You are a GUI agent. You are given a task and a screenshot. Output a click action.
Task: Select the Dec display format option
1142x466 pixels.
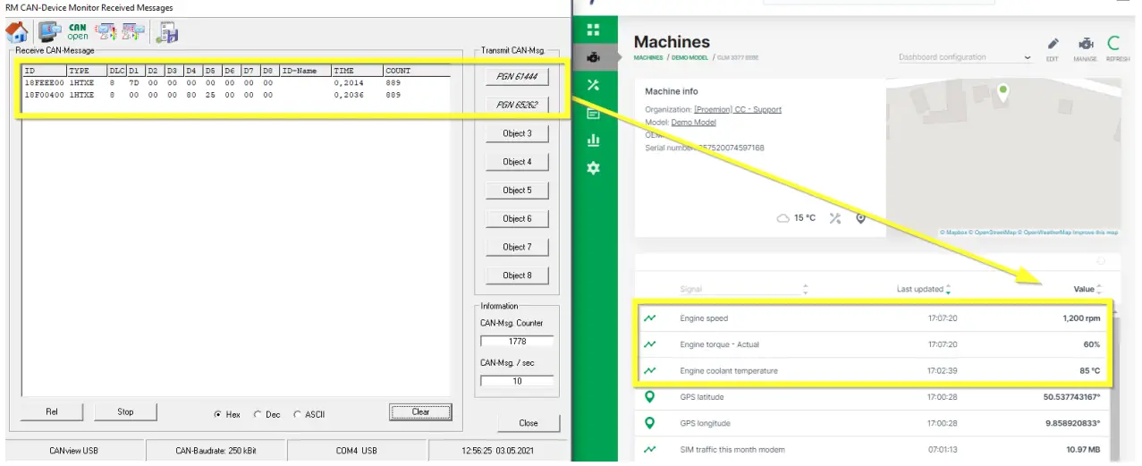[258, 414]
